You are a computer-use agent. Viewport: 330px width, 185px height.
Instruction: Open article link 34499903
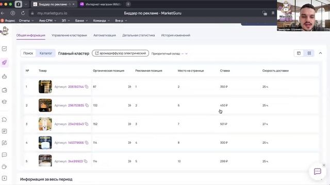75,161
